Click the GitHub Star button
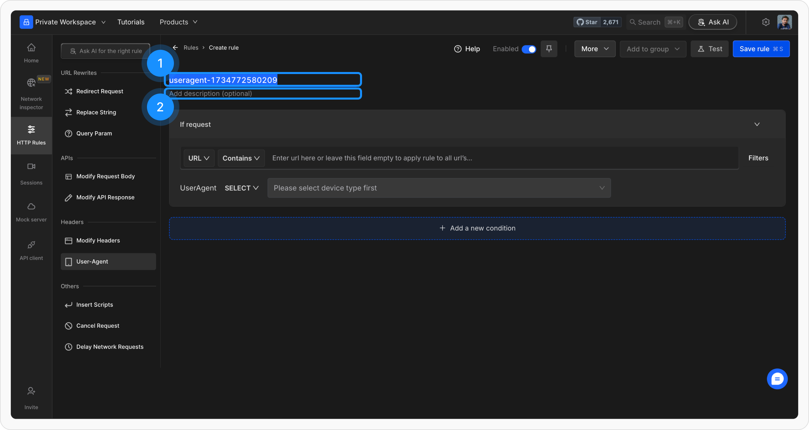The height and width of the screenshot is (430, 809). click(587, 22)
